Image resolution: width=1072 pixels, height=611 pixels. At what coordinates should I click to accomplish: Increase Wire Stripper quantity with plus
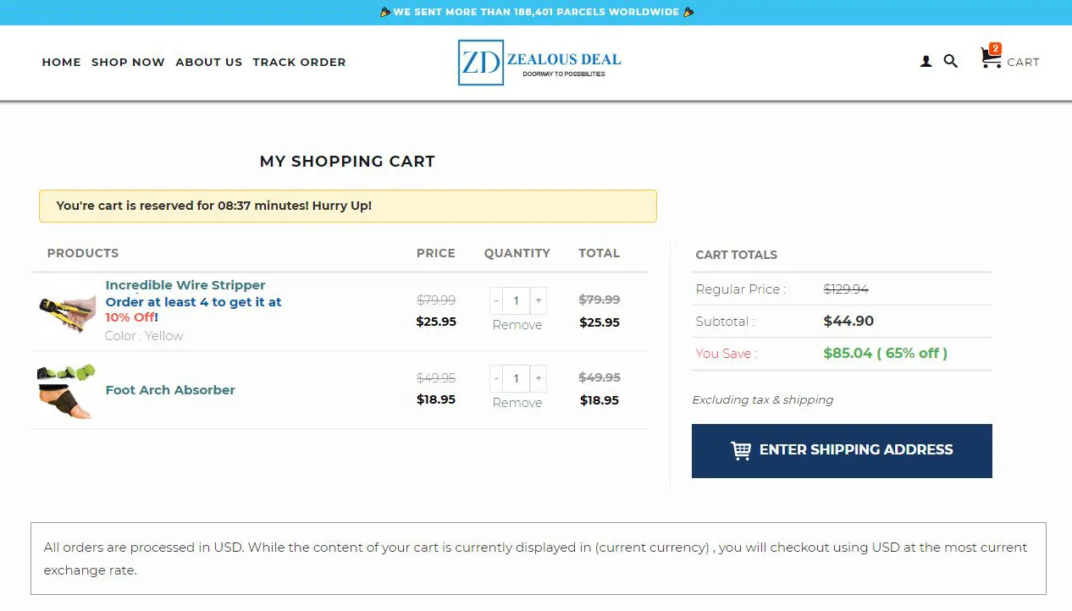[539, 300]
